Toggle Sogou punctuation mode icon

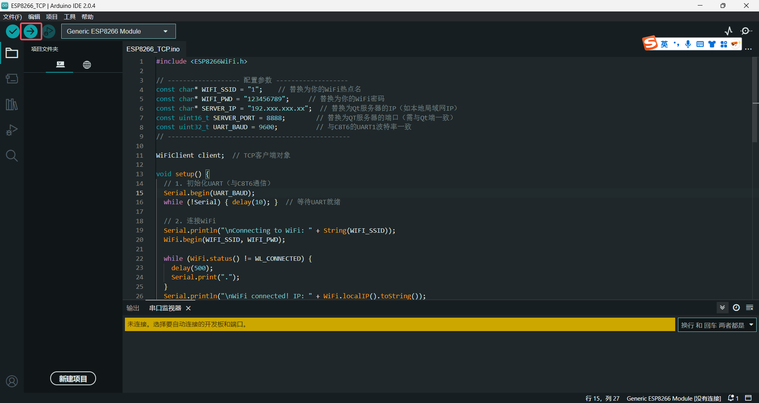[676, 44]
